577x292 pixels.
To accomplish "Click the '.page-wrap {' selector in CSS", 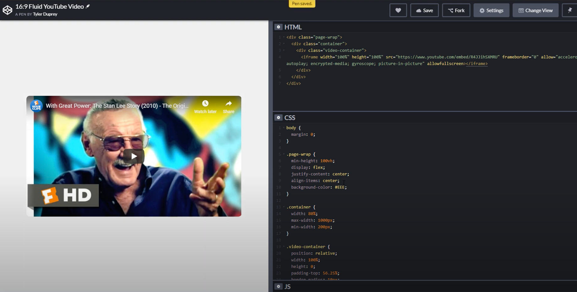I will point(301,154).
